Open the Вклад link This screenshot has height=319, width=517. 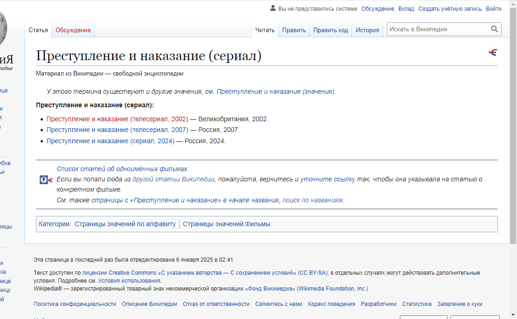406,9
